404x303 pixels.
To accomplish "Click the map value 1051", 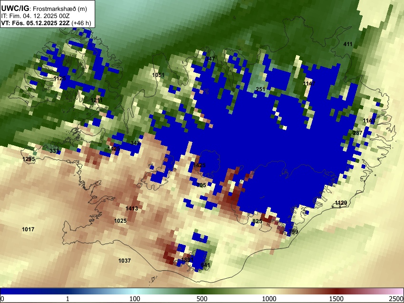I will 158,75.
